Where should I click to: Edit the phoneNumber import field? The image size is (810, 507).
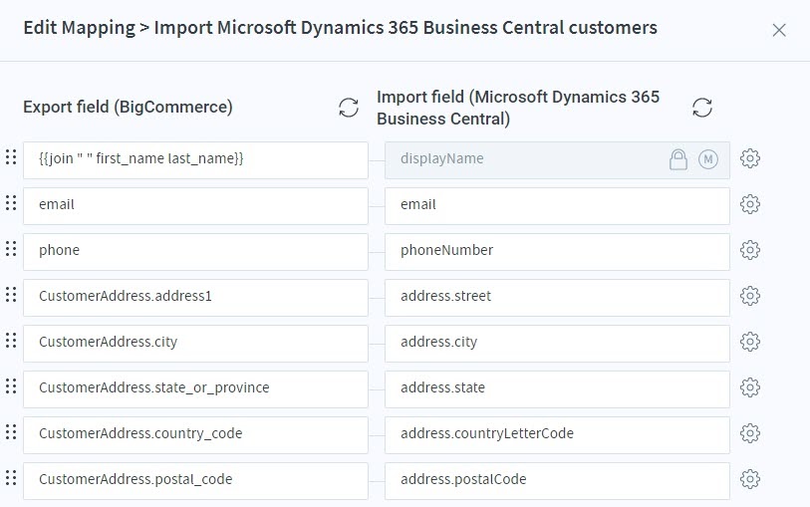[557, 252]
